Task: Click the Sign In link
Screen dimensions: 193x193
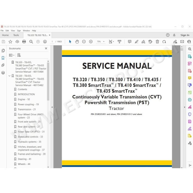Action: tap(185, 35)
